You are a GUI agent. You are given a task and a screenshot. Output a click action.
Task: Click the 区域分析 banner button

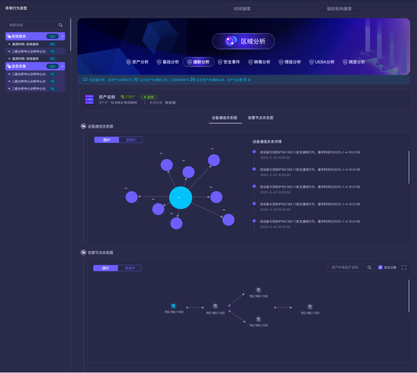click(243, 41)
